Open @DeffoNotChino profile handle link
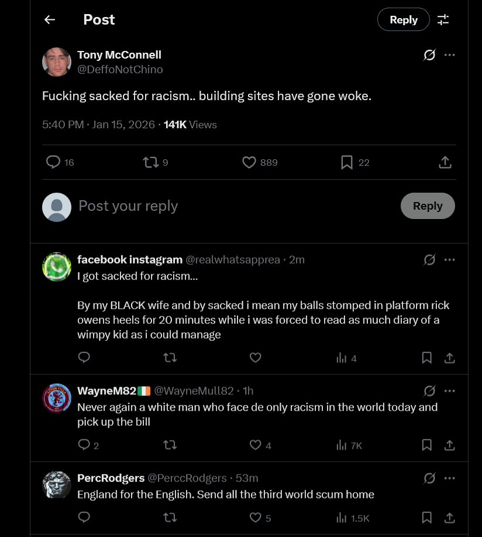Screen dimensions: 482x537 coord(120,69)
